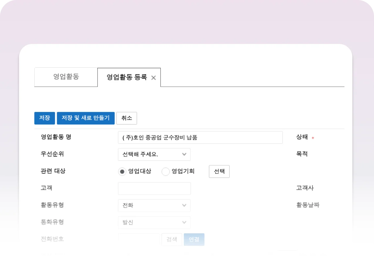Screen dimensions: 374x256
Task: Open the 우선순위 dropdown
Action: click(154, 155)
